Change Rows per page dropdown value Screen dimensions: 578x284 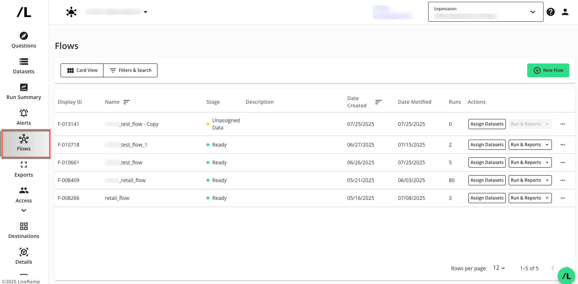(499, 268)
